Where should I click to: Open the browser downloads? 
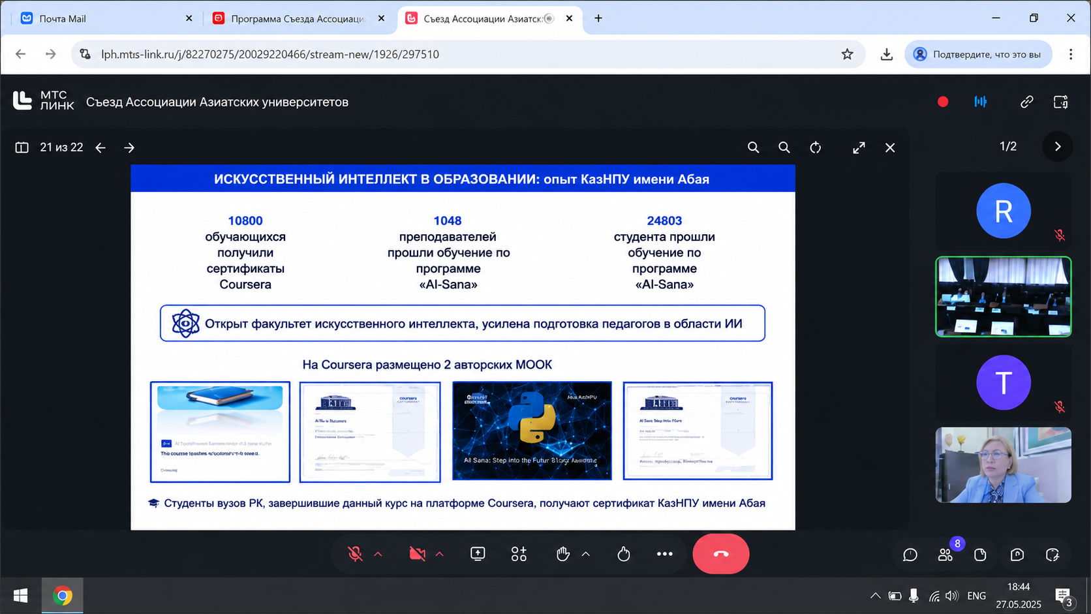pyautogui.click(x=886, y=54)
